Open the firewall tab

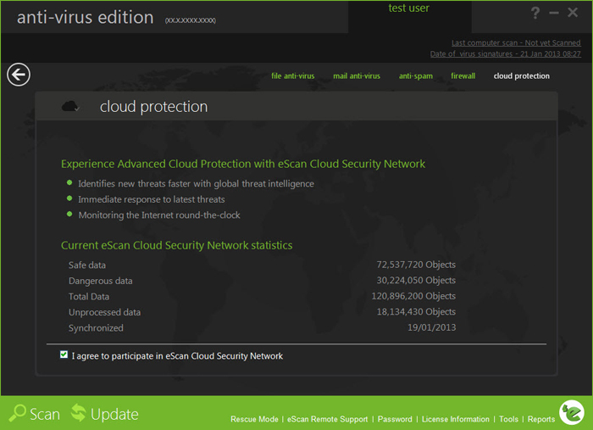(463, 75)
